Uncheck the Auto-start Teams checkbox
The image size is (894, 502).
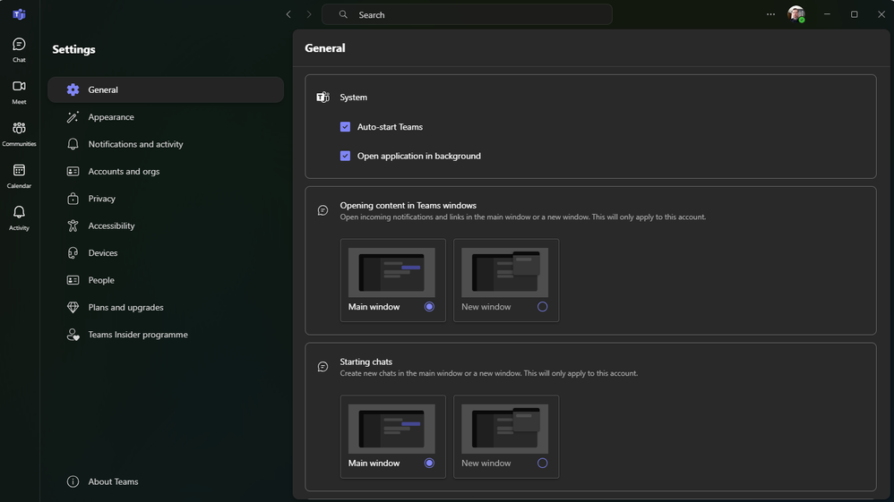click(x=345, y=126)
